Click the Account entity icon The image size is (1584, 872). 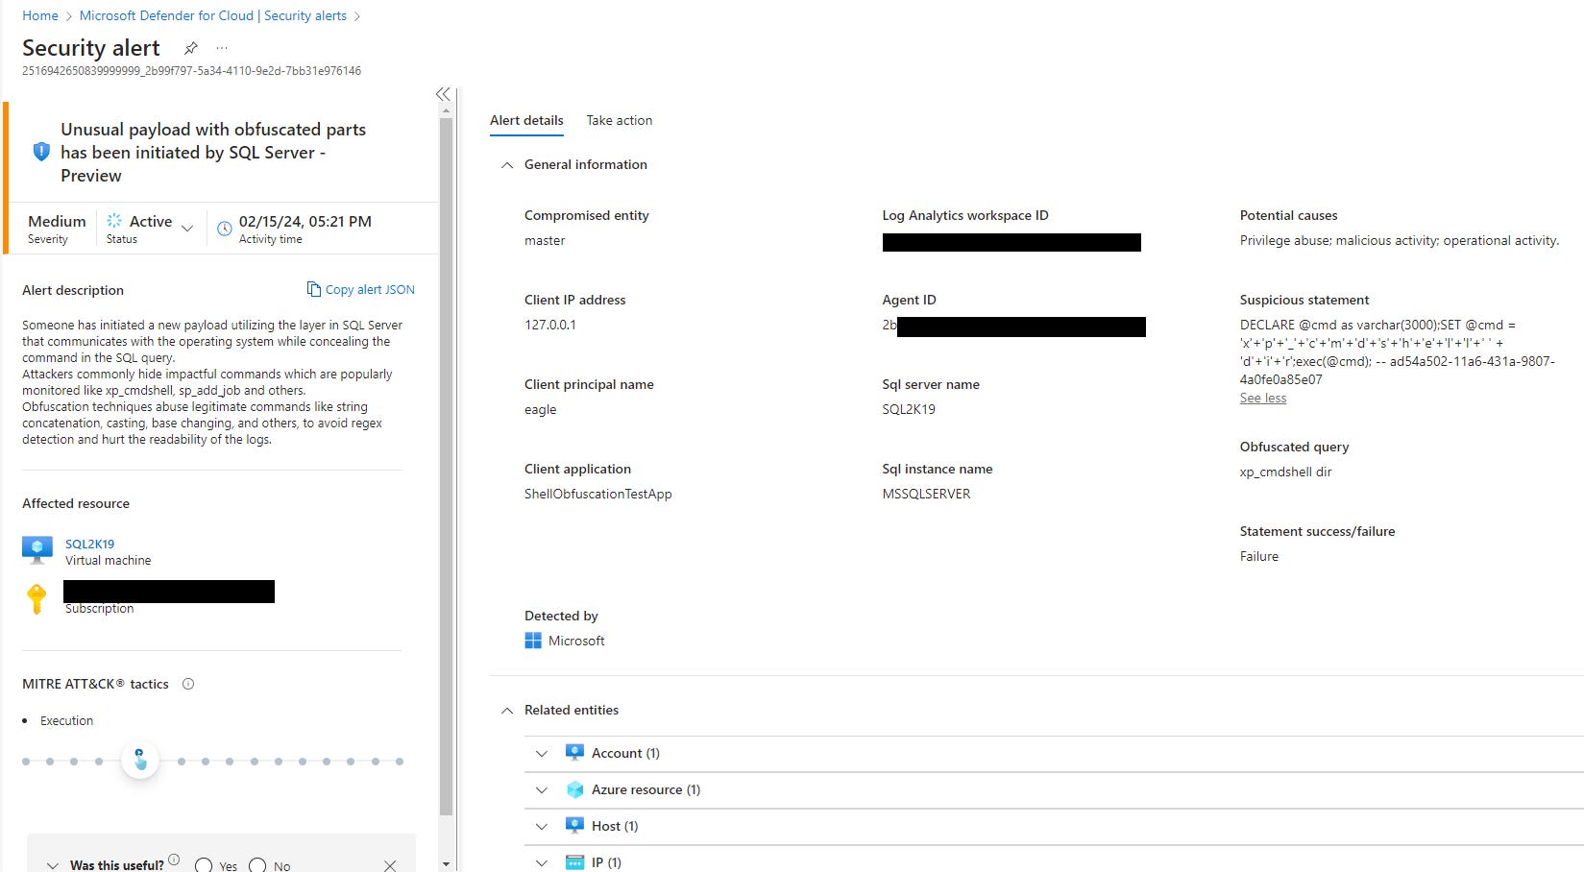click(574, 752)
